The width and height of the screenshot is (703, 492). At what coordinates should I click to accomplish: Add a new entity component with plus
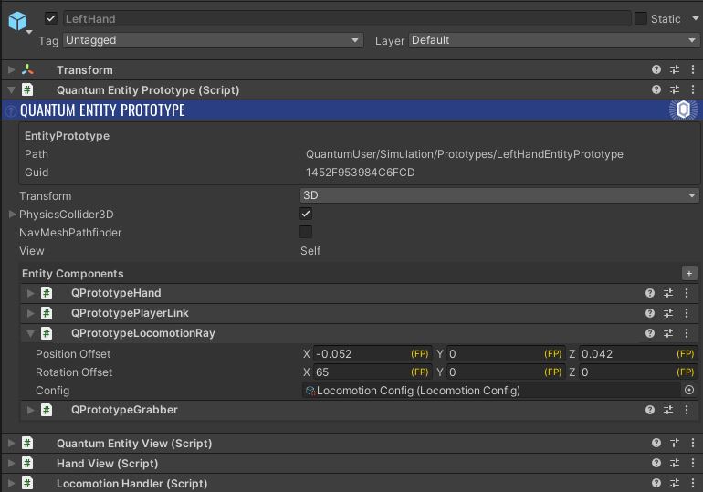point(689,273)
